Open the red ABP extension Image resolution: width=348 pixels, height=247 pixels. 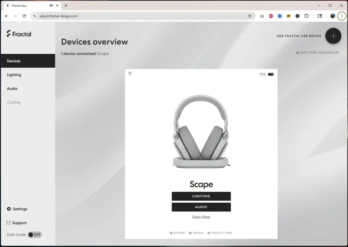point(271,16)
